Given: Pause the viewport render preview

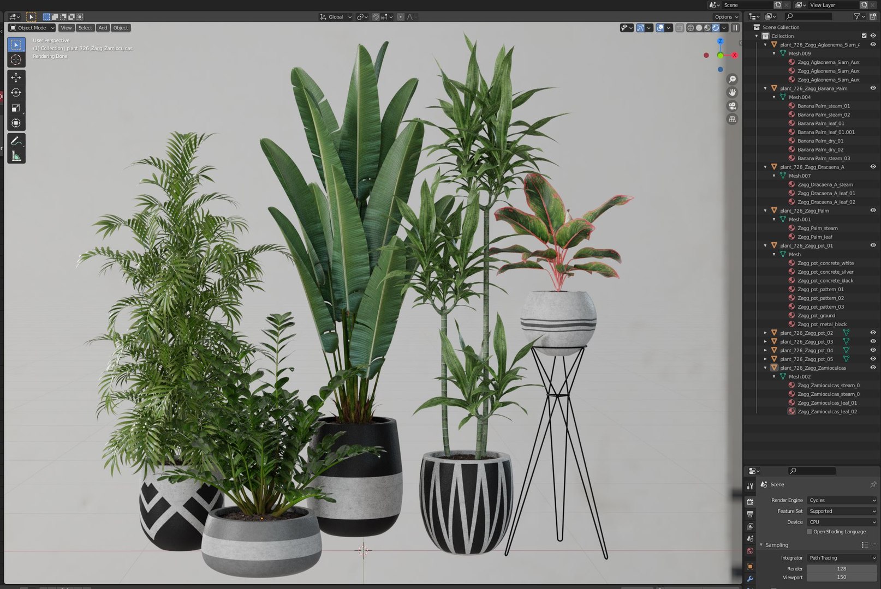Looking at the screenshot, I should click(x=735, y=28).
